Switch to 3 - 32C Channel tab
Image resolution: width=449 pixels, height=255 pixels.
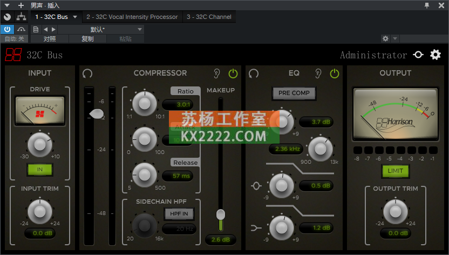coord(209,17)
